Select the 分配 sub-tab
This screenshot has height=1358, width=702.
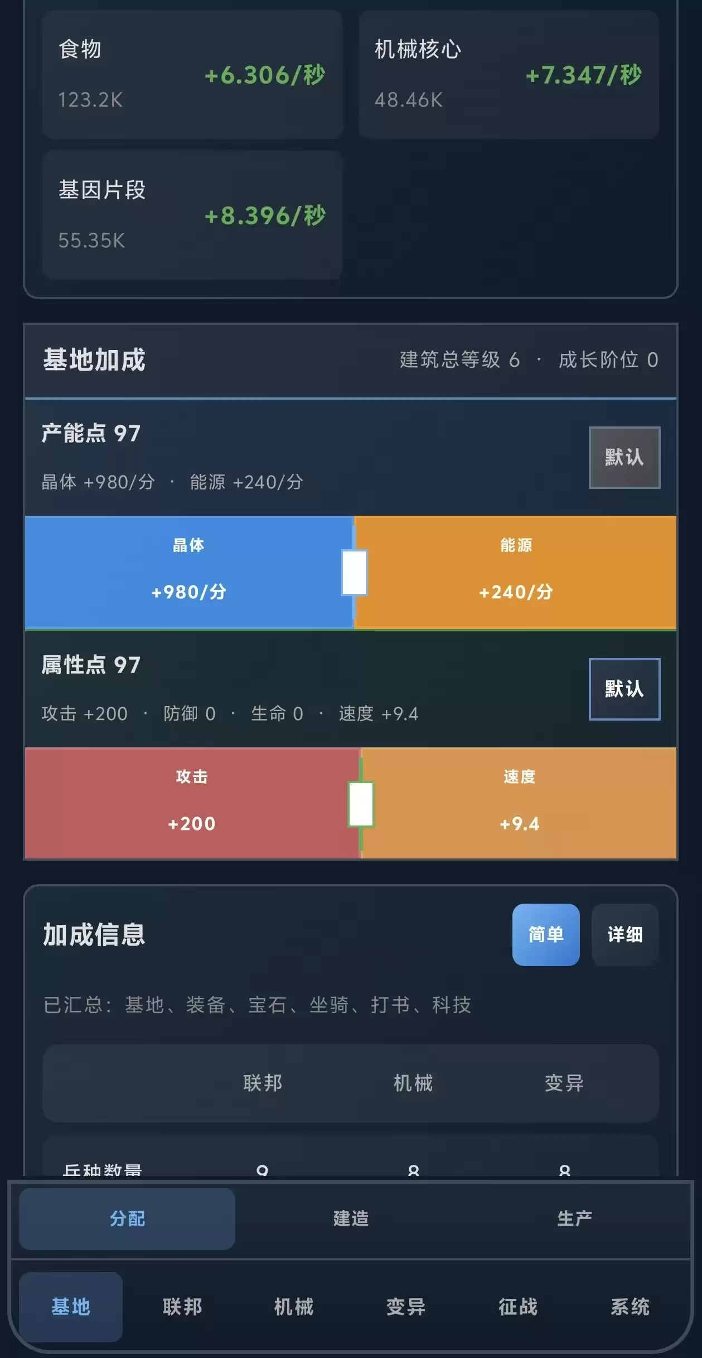pyautogui.click(x=127, y=1218)
